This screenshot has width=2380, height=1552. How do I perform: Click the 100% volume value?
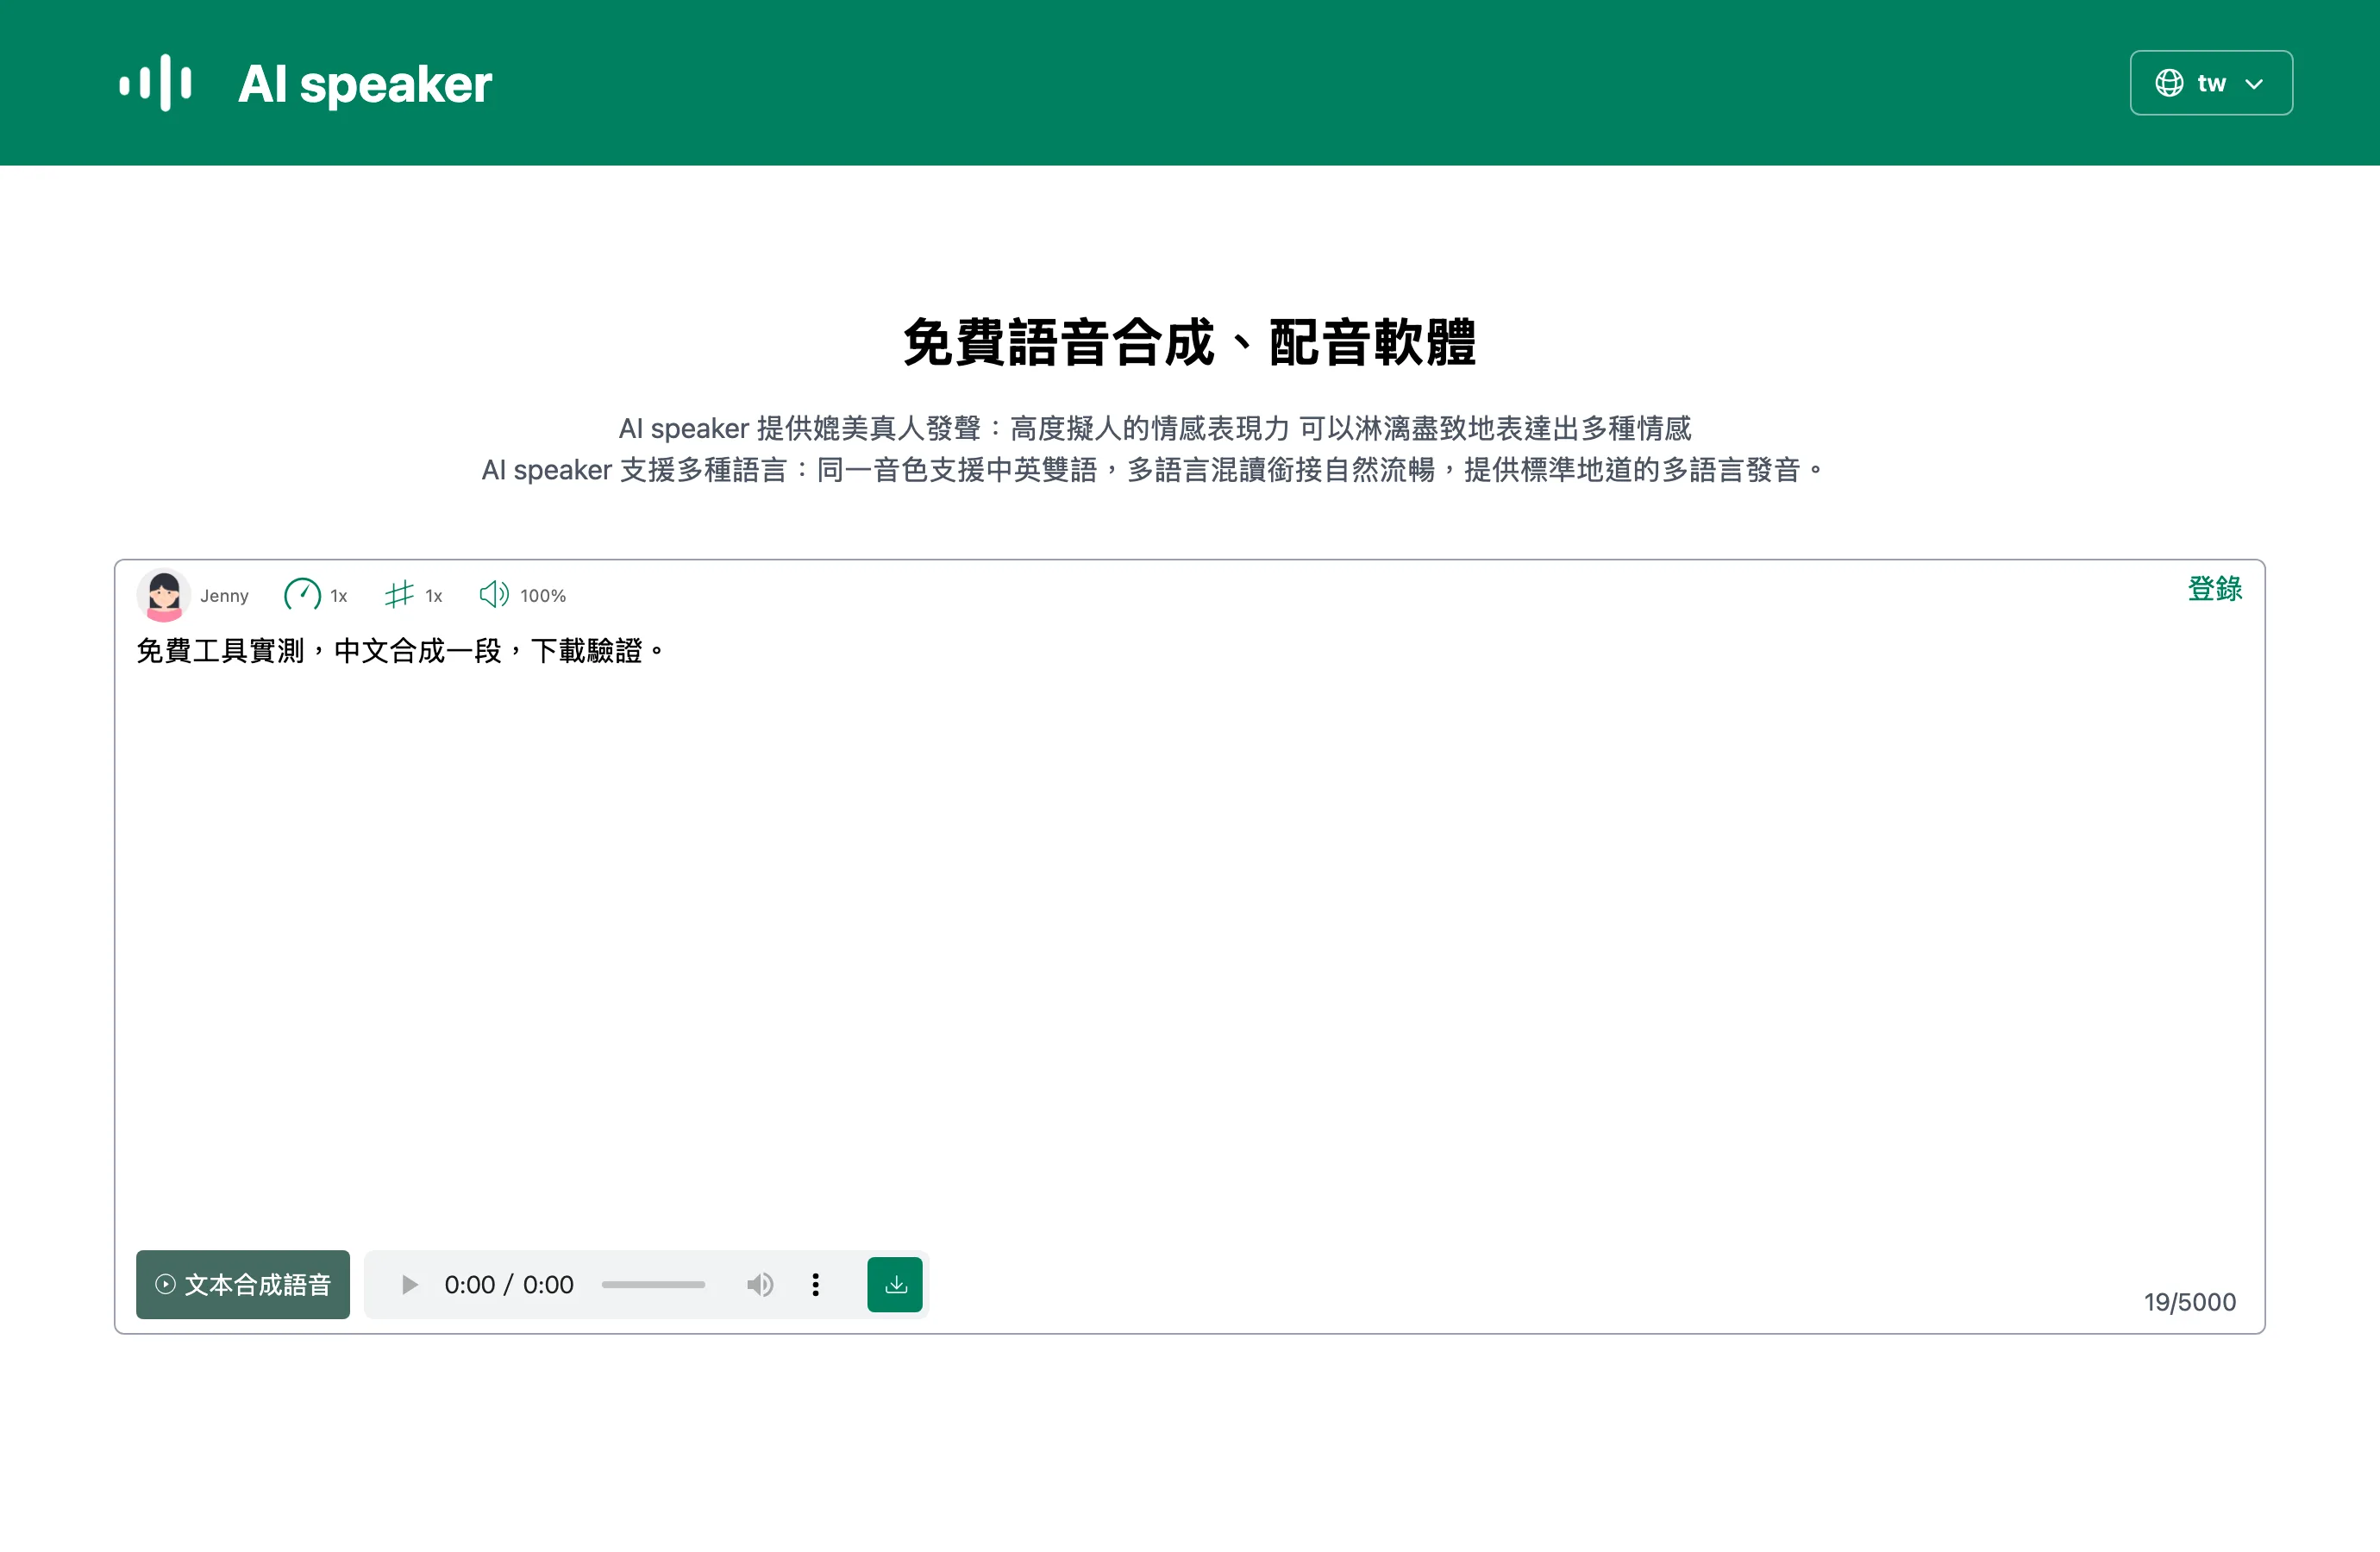(543, 596)
